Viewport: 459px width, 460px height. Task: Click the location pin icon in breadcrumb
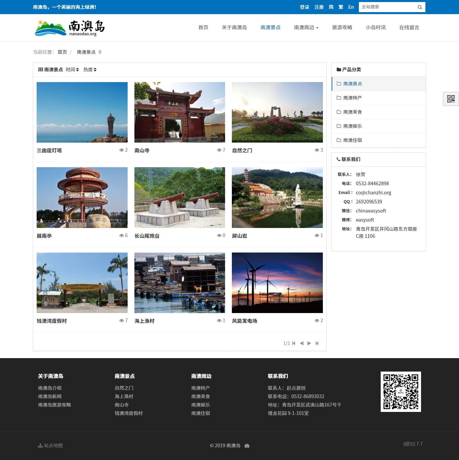coord(100,52)
